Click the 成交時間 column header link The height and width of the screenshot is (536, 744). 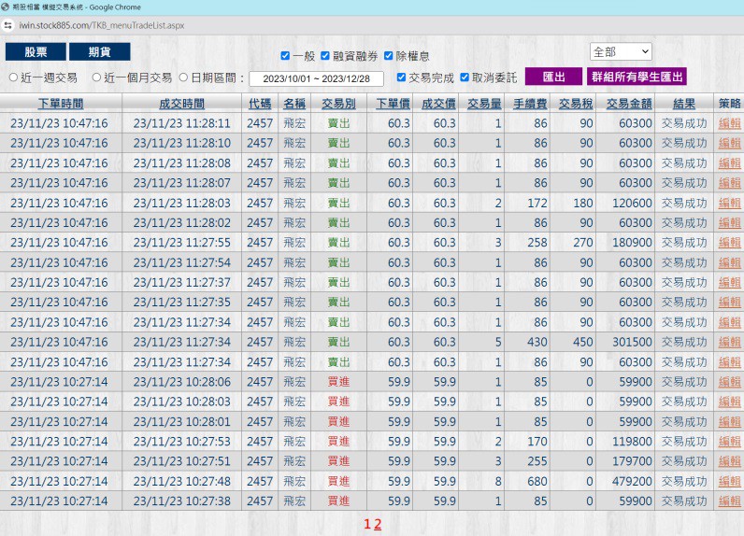click(x=181, y=103)
